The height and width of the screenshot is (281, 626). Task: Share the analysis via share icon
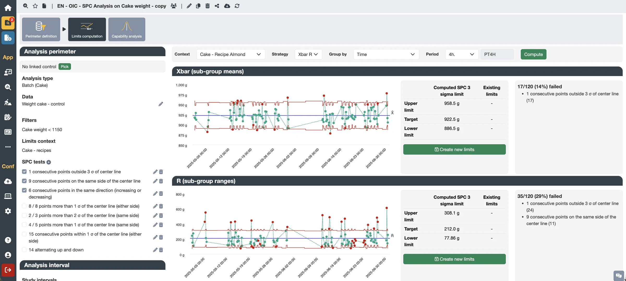[217, 6]
